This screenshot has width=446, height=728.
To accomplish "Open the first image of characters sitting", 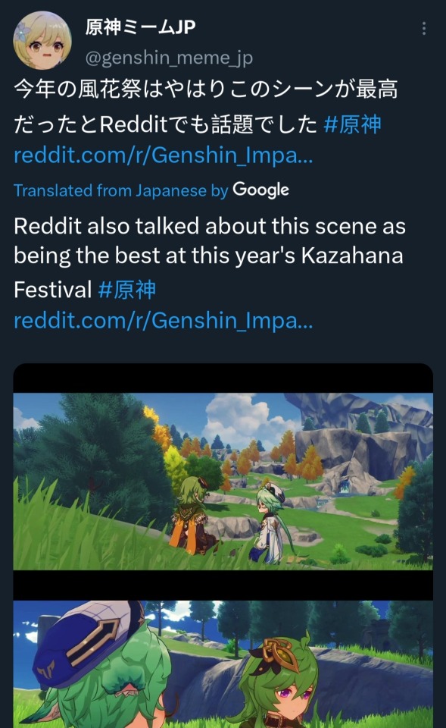I will (223, 482).
